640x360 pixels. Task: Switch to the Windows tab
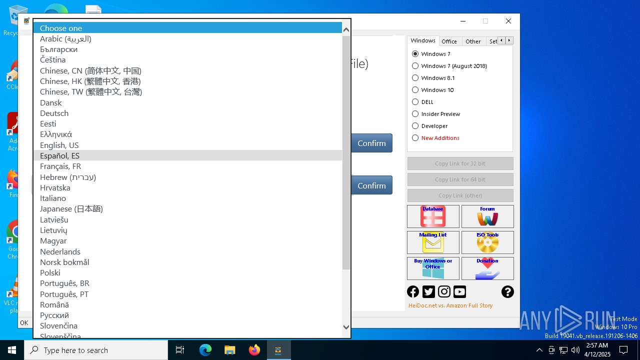tap(423, 41)
